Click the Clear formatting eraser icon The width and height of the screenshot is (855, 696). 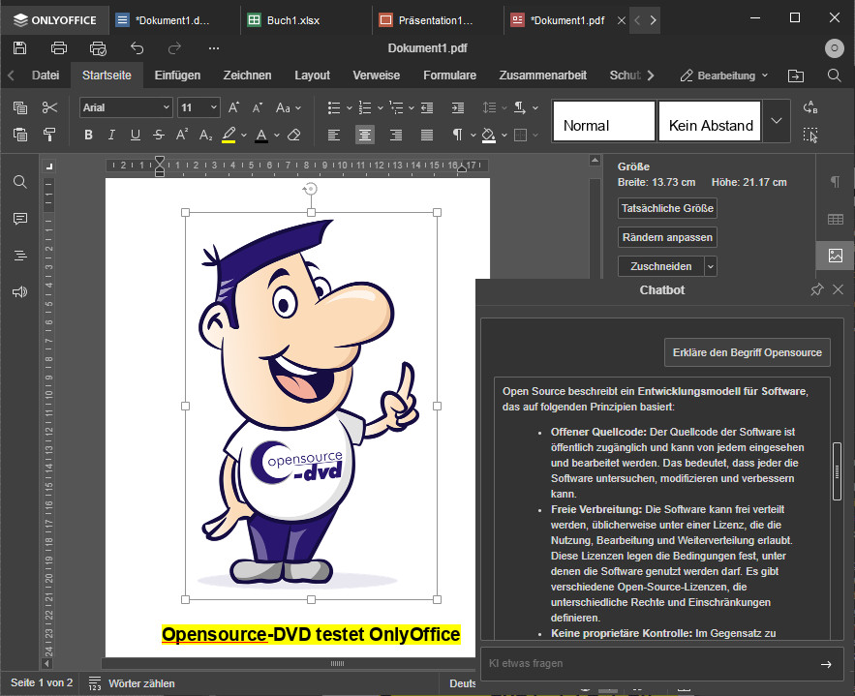tap(294, 135)
